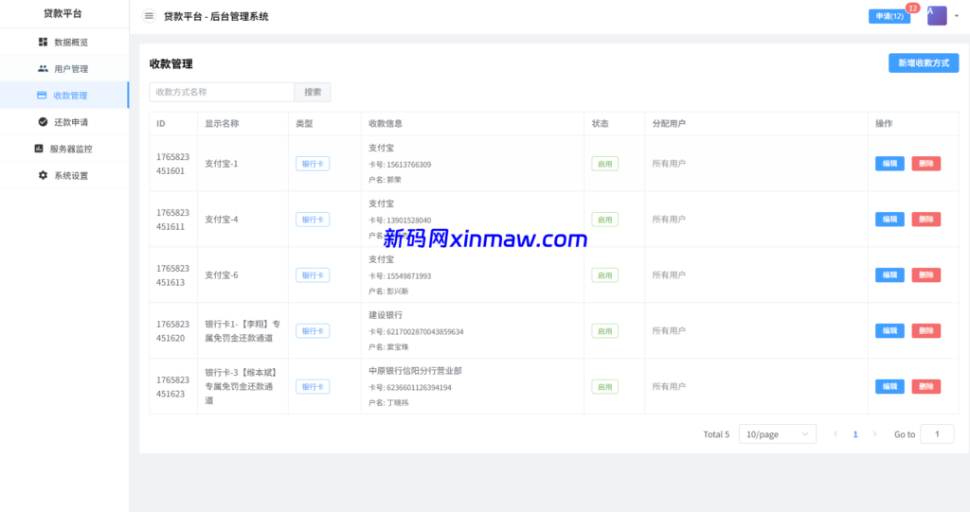Click 建设银行 bank name text
Screen dimensions: 970x512
pyautogui.click(x=386, y=315)
